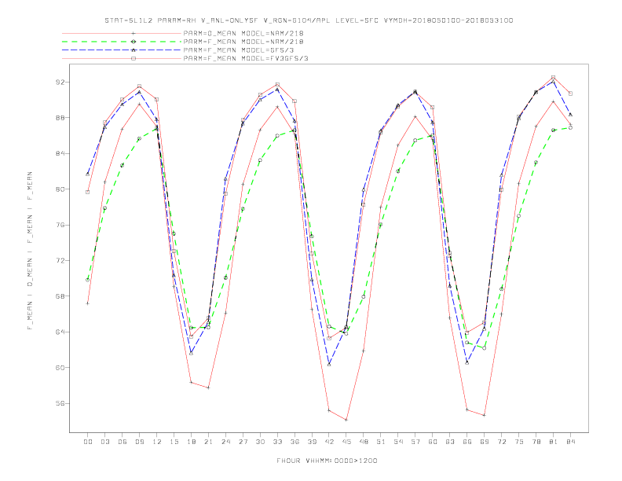Click y-axis tick value 64

60,332
